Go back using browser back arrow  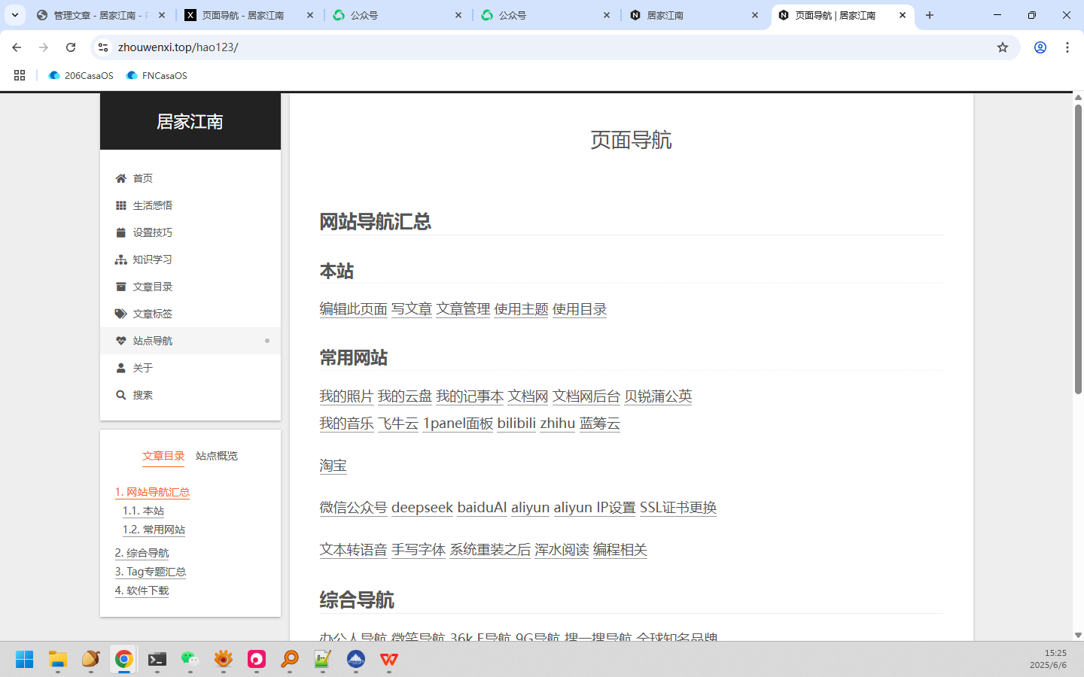tap(17, 47)
